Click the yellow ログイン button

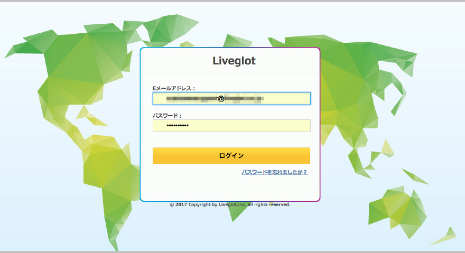tap(231, 156)
